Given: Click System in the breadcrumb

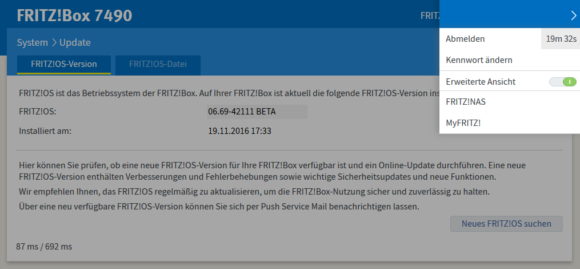Looking at the screenshot, I should click(x=32, y=42).
